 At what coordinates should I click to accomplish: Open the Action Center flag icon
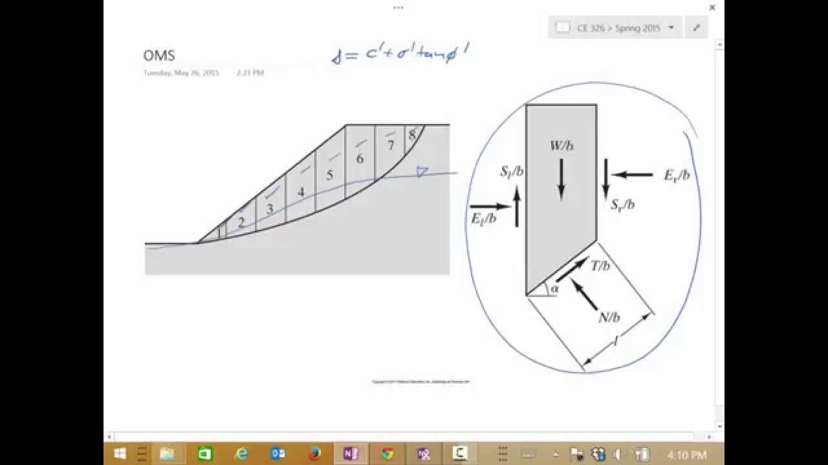coord(576,455)
